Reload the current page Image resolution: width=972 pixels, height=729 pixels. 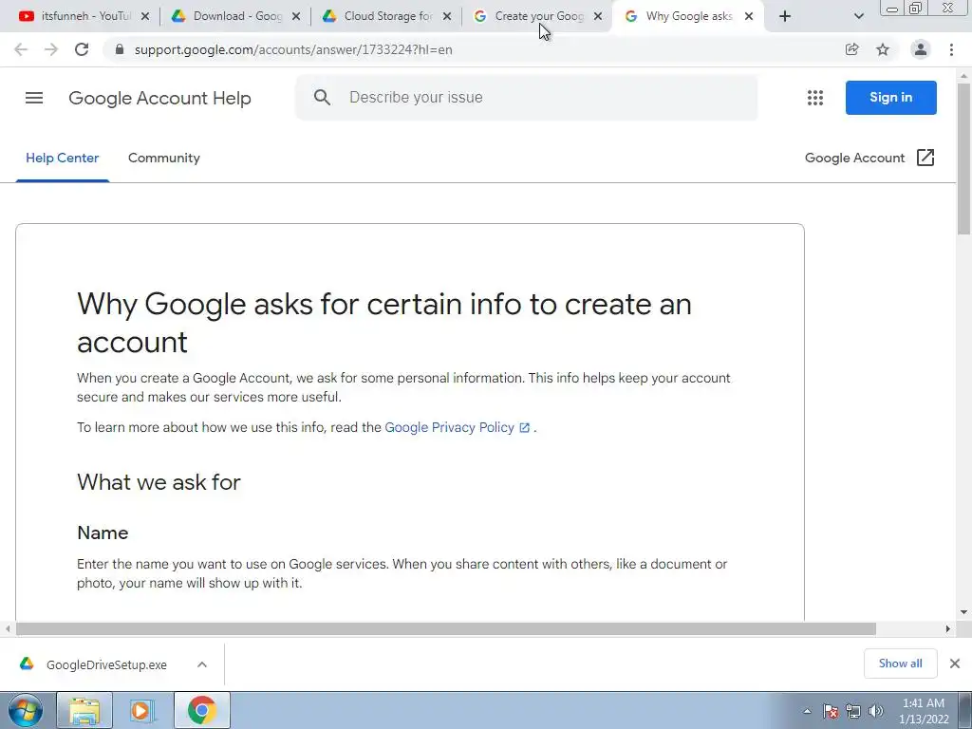click(x=82, y=49)
